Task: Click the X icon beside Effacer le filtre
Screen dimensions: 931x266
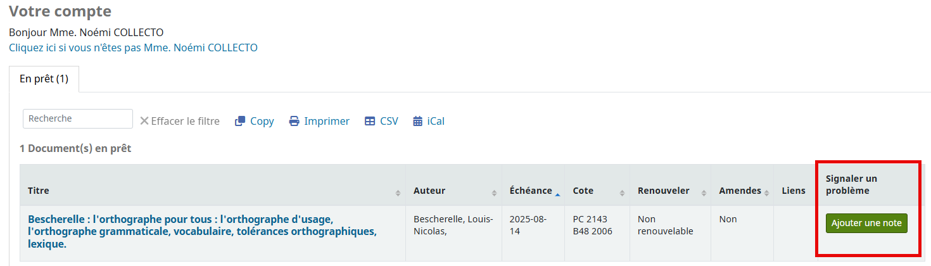Action: [144, 121]
